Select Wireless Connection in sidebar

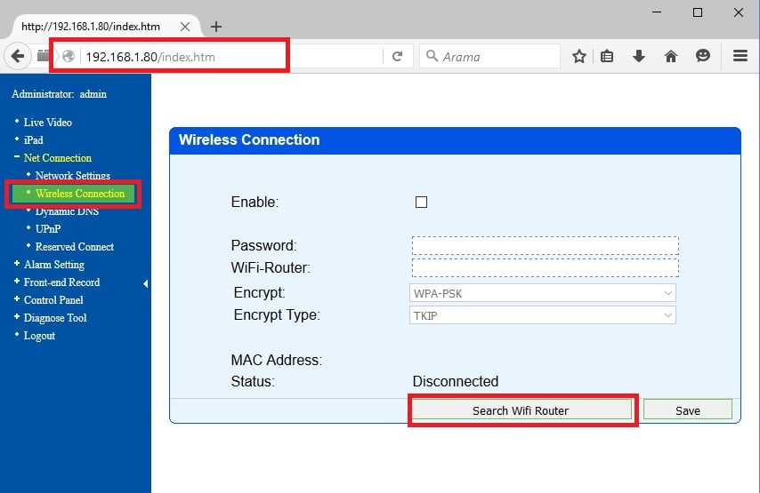click(x=80, y=194)
